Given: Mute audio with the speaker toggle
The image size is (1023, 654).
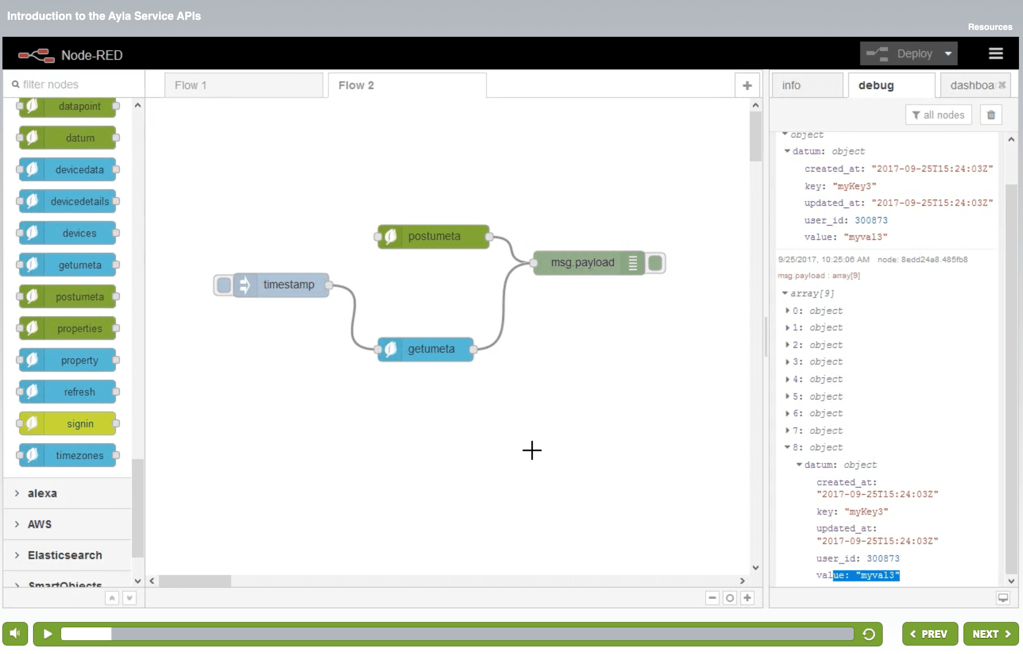Looking at the screenshot, I should click(x=15, y=634).
